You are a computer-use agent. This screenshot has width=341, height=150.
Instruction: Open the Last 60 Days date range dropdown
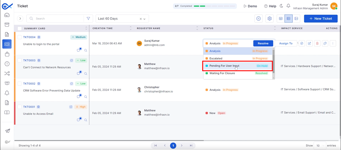coord(122,19)
